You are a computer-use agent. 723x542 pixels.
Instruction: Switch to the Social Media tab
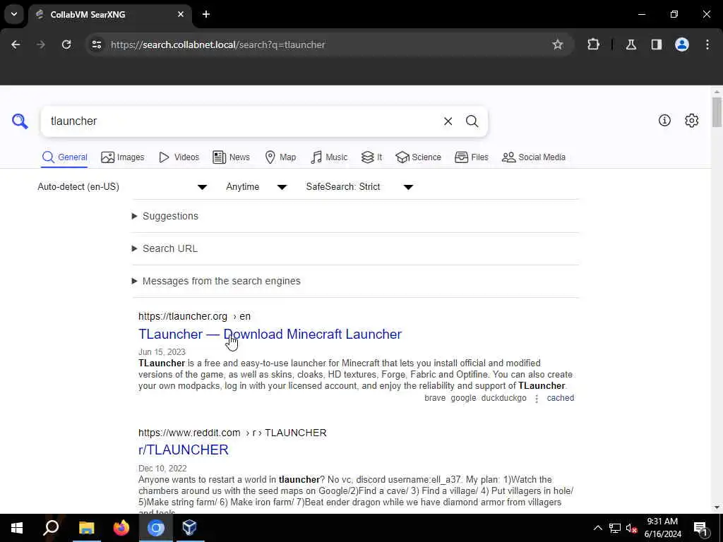pyautogui.click(x=534, y=157)
